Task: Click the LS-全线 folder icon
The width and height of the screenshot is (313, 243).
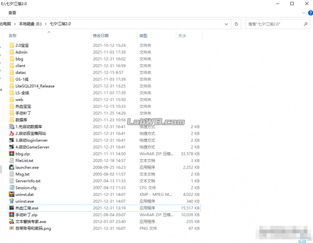Action: click(12, 93)
